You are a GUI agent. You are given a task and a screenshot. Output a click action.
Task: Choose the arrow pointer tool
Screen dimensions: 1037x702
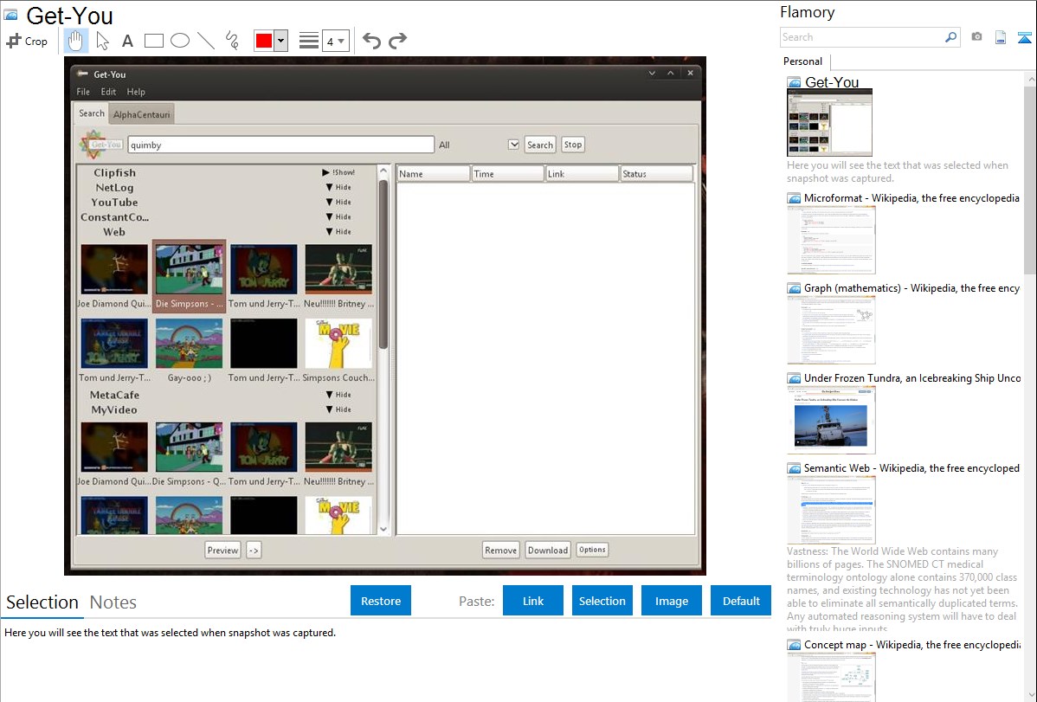(x=102, y=41)
